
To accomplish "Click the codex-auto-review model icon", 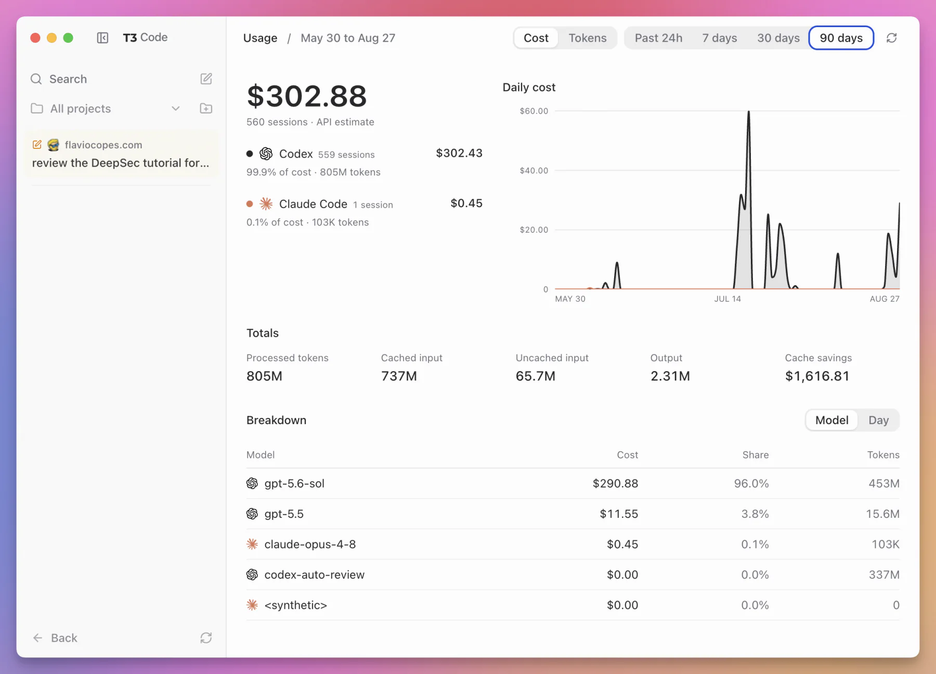I will click(x=252, y=575).
